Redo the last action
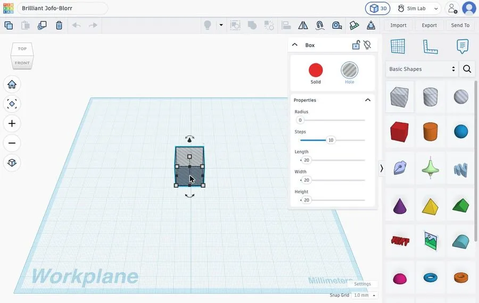The image size is (479, 303). pyautogui.click(x=93, y=26)
